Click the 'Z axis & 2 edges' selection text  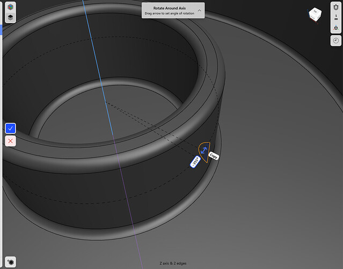coord(173,263)
